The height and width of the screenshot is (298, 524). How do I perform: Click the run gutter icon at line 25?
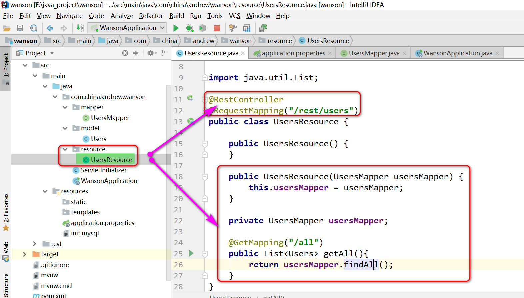(191, 253)
